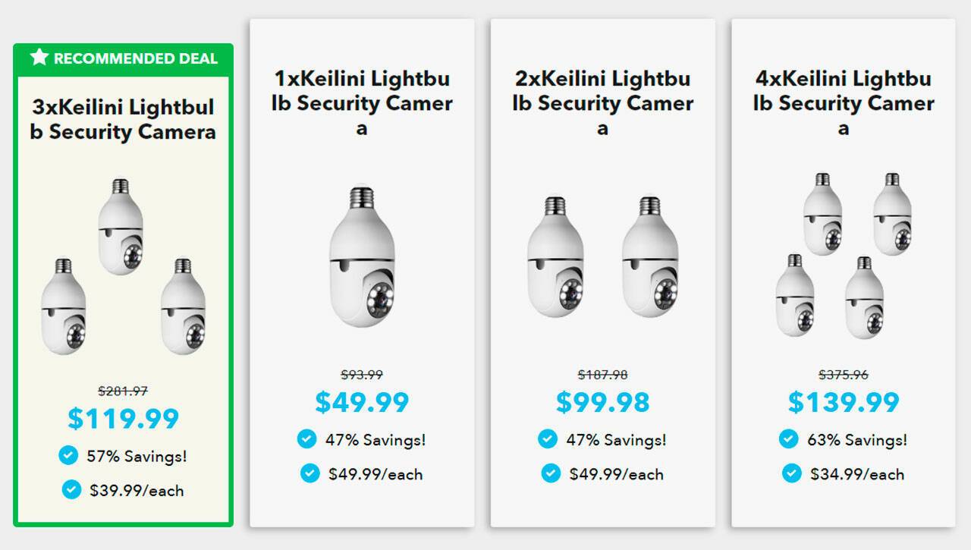Click checkmark icon beside $39.99/each
971x550 pixels.
(71, 489)
